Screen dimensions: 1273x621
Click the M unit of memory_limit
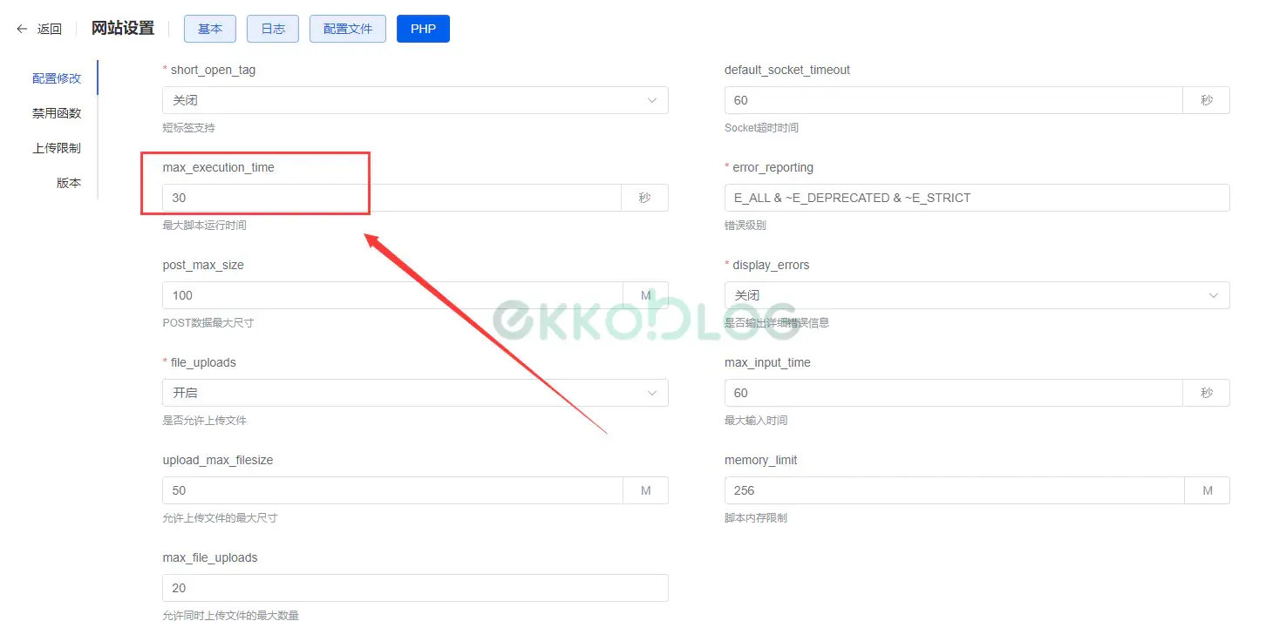pyautogui.click(x=1208, y=490)
